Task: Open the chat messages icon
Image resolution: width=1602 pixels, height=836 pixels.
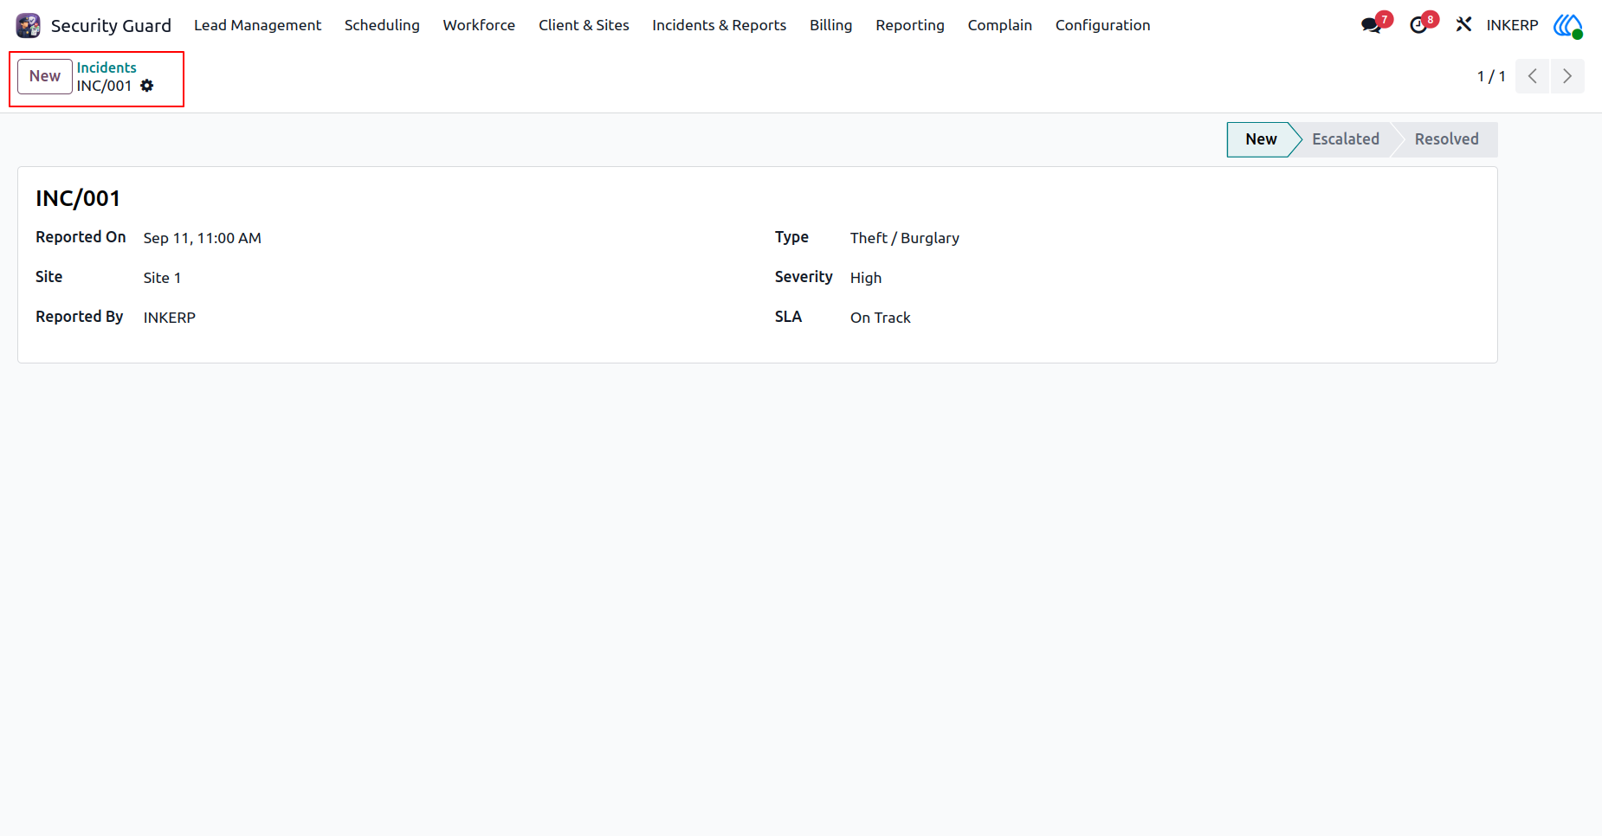Action: pyautogui.click(x=1372, y=25)
